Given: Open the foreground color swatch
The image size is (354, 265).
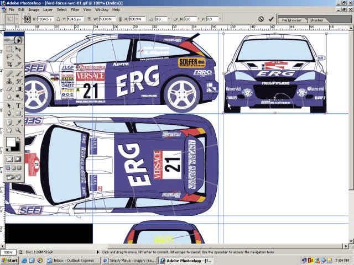Looking at the screenshot, I should pyautogui.click(x=11, y=142).
